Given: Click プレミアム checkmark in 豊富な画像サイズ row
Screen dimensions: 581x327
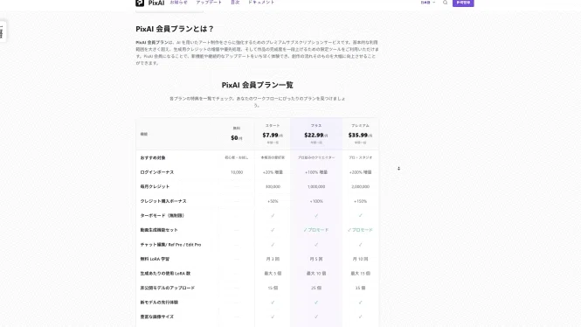Looking at the screenshot, I should click(360, 317).
